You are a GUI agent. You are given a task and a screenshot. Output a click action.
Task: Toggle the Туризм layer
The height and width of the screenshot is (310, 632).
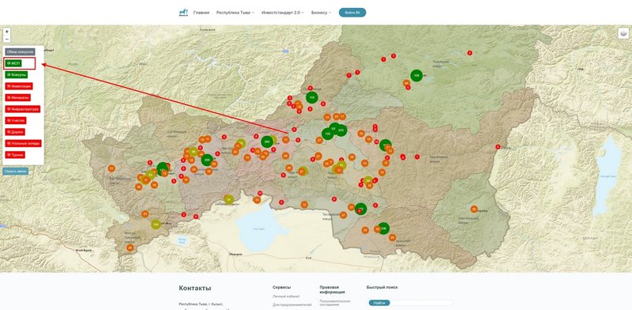pyautogui.click(x=15, y=154)
